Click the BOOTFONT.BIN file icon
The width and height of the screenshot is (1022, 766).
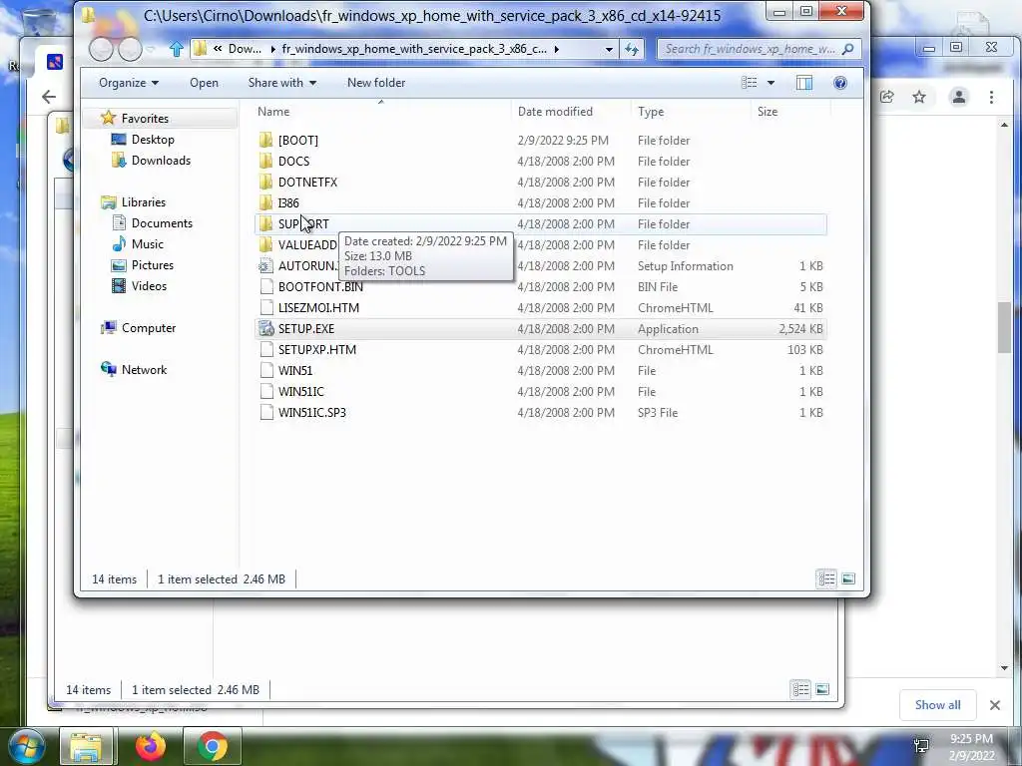click(265, 286)
